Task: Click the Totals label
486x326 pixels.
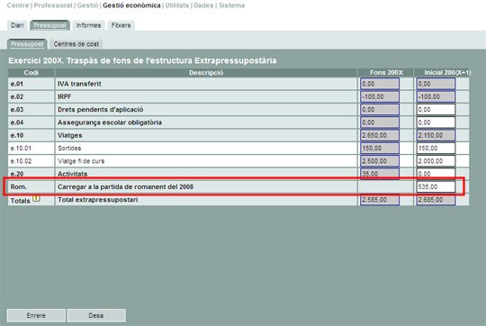Action: [20, 201]
